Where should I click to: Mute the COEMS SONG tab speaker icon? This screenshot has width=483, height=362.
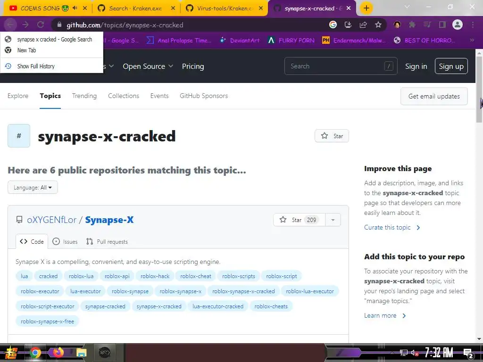click(x=75, y=8)
